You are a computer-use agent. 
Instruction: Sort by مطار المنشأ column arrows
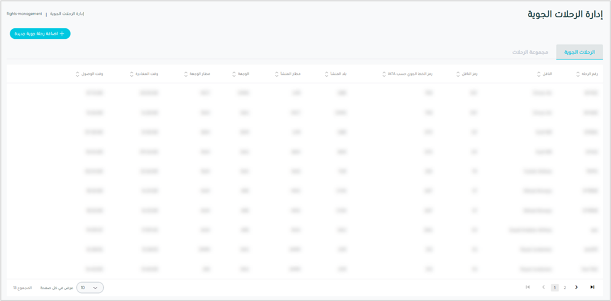point(276,74)
